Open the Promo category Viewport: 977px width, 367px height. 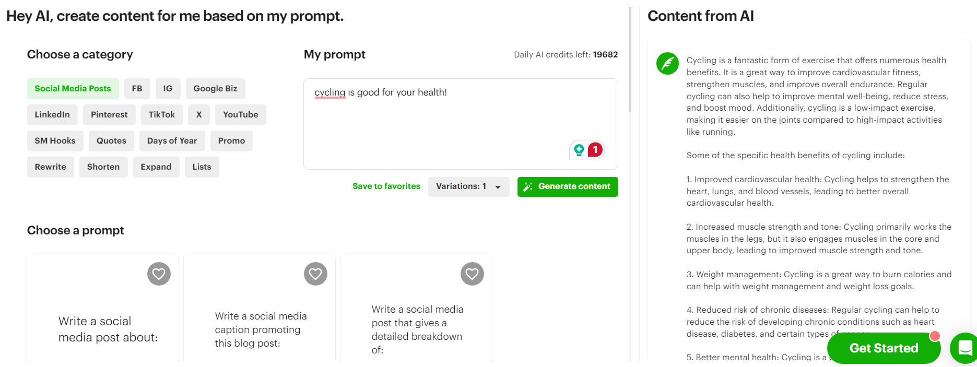(x=231, y=140)
